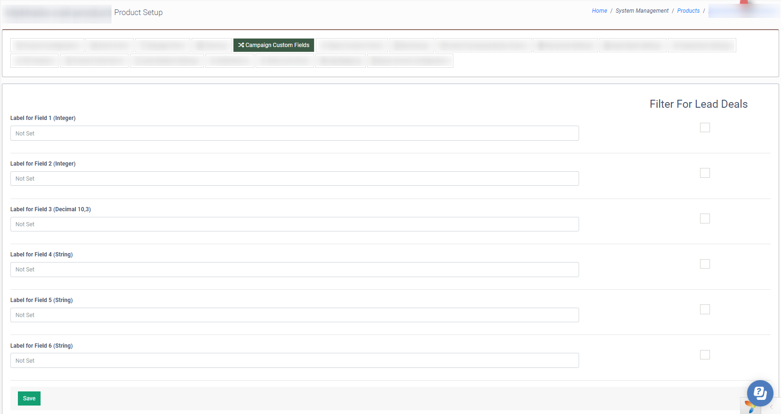This screenshot has height=414, width=781.
Task: Collapse the debug toolbar arrow
Action: click(772, 407)
